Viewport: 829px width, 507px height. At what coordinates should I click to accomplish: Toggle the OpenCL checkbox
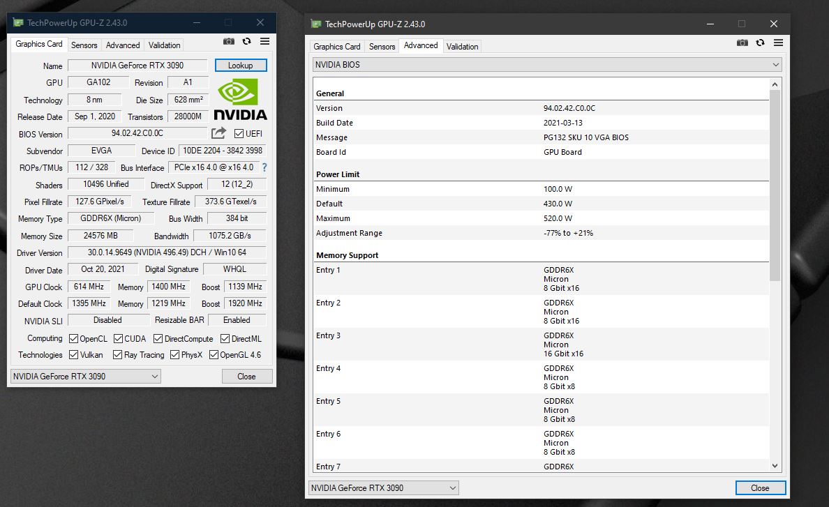point(73,338)
